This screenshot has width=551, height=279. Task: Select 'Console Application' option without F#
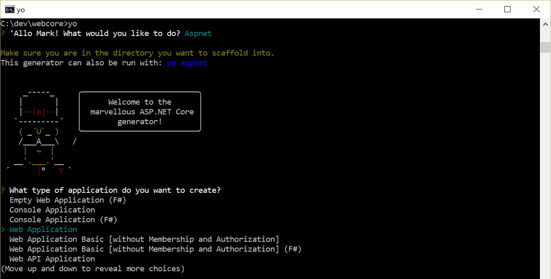tap(52, 210)
